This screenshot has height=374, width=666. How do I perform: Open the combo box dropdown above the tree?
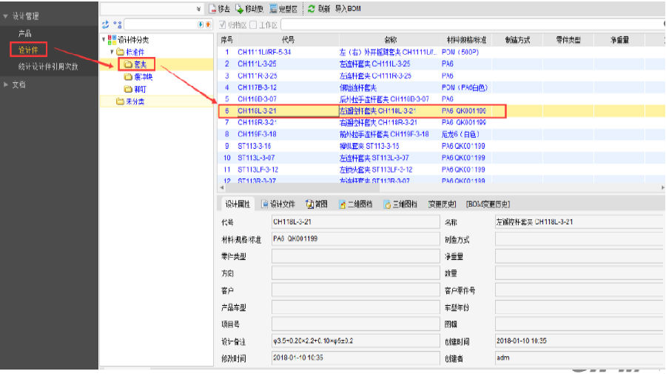click(x=198, y=9)
